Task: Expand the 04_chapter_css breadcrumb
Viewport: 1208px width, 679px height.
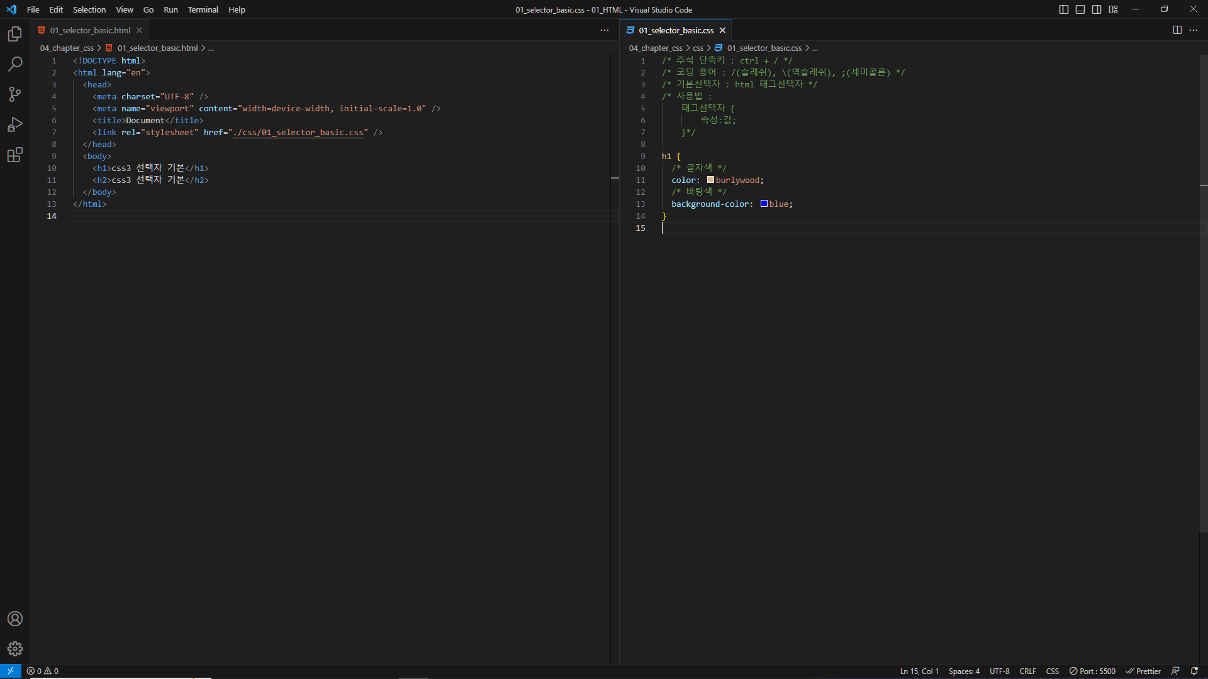Action: pyautogui.click(x=656, y=48)
